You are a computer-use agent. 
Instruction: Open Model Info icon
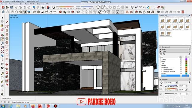[x=48, y=7]
